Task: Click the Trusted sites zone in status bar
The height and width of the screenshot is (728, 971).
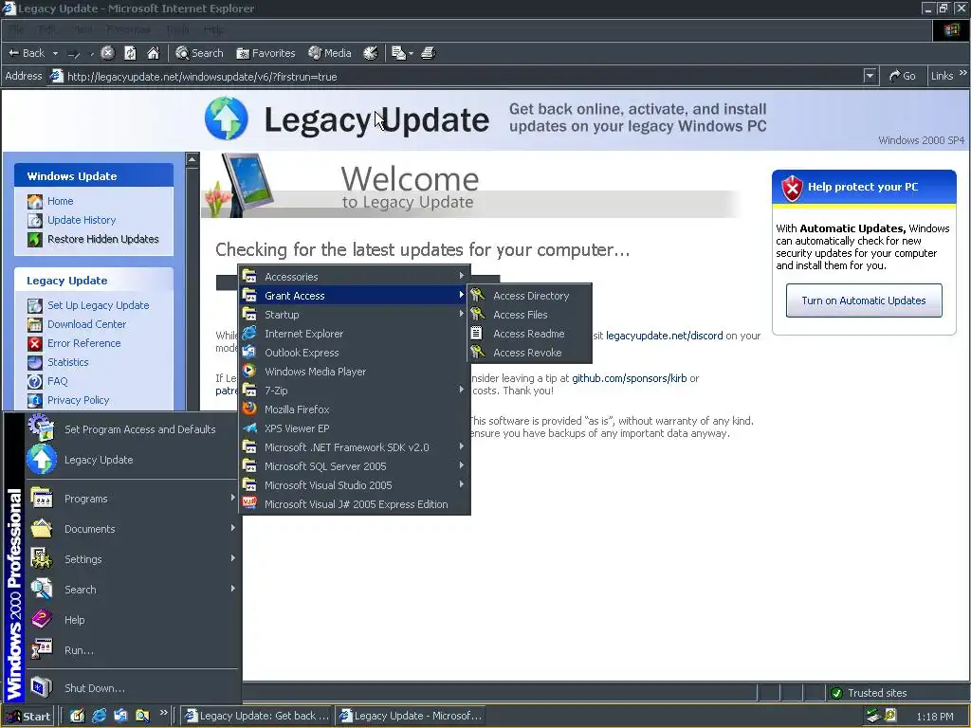Action: click(870, 693)
